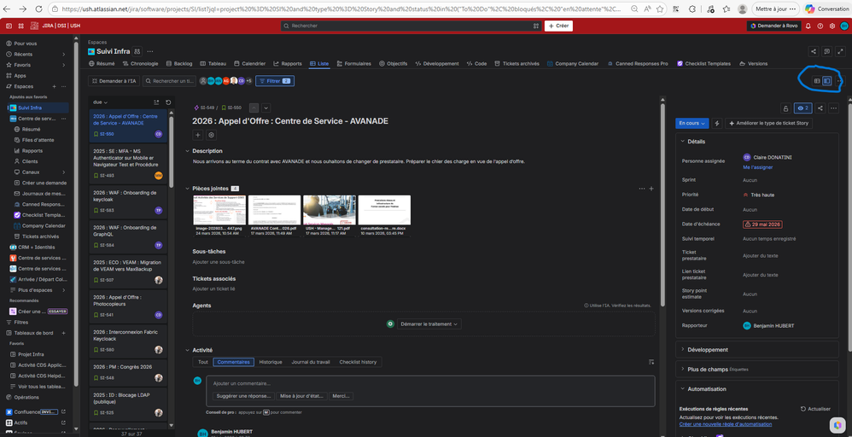Collapse the Pièces jointes section
The width and height of the screenshot is (852, 437).
click(x=188, y=189)
